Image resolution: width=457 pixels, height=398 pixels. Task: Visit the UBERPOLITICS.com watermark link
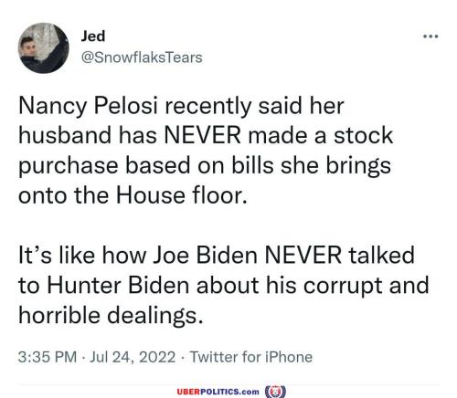[218, 392]
